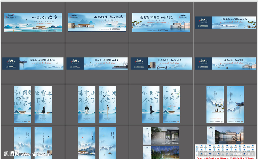
Task: Click the '柳亚子 不走了' poster
Action: (x=151, y=104)
